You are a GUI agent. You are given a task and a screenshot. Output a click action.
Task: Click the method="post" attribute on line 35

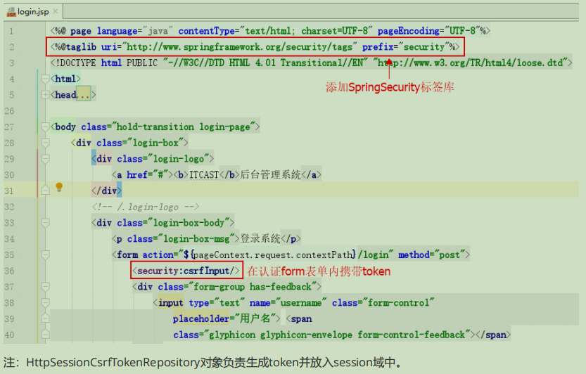[431, 254]
